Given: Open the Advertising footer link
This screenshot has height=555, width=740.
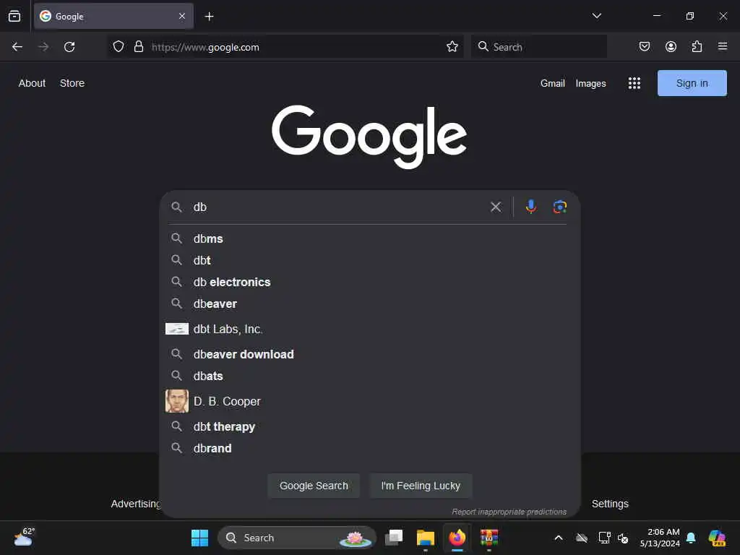Looking at the screenshot, I should tap(136, 504).
